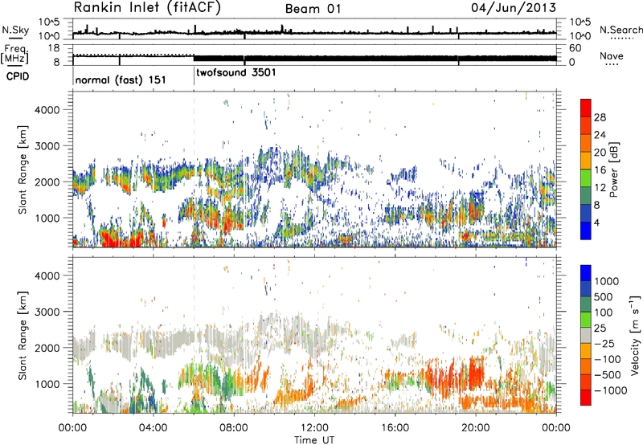
Task: Click the "Slant Range [km]" label of velocity panel
Action: click(23, 336)
